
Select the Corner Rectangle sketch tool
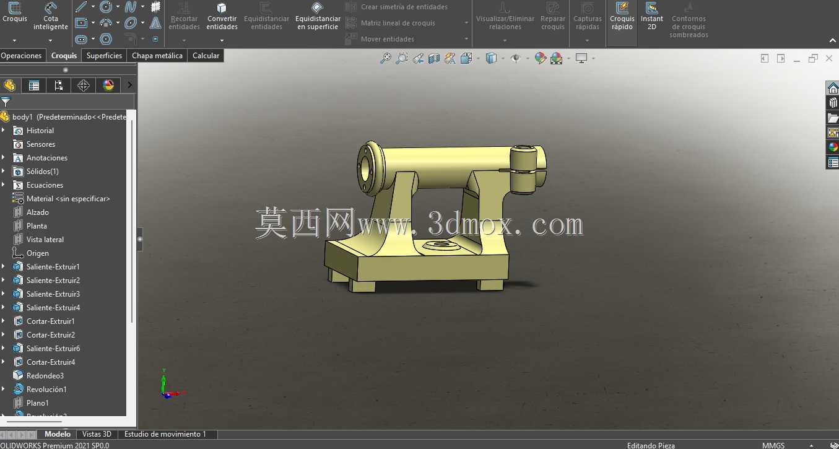coord(81,23)
